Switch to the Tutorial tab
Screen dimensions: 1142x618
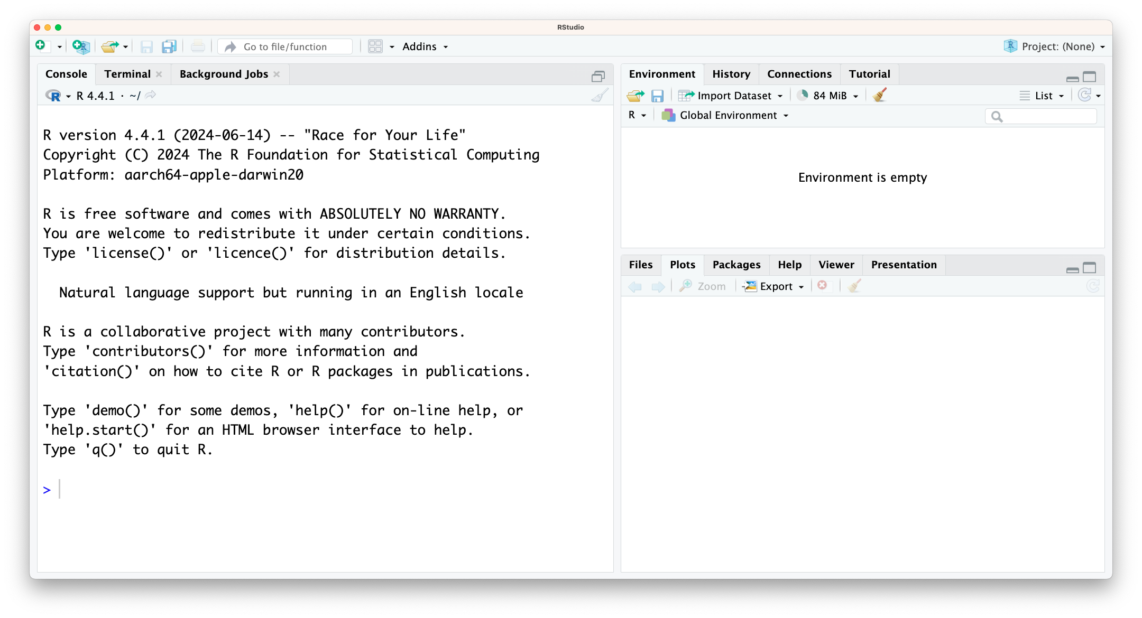pyautogui.click(x=870, y=74)
